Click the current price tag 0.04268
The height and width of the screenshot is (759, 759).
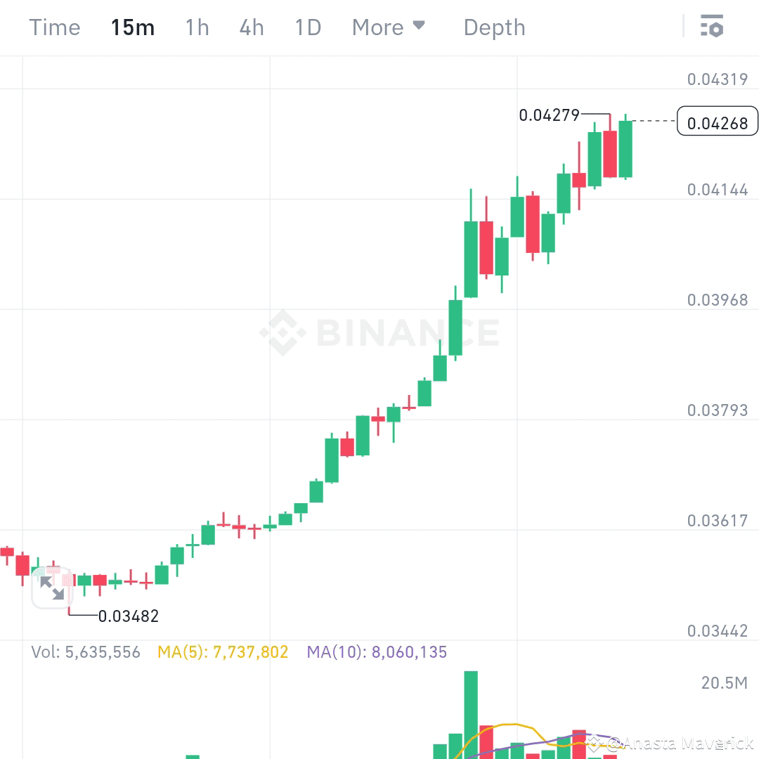click(718, 122)
